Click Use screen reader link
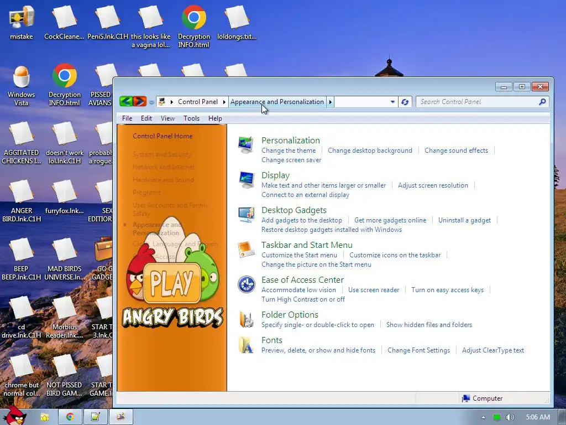This screenshot has width=566, height=425. click(374, 290)
